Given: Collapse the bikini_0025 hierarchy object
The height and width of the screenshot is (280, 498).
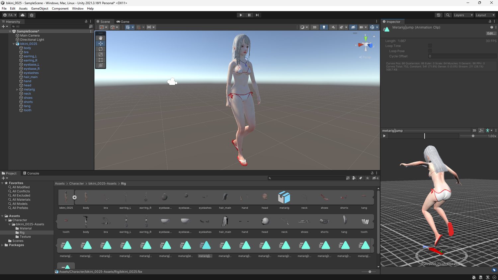Looking at the screenshot, I should [14, 44].
